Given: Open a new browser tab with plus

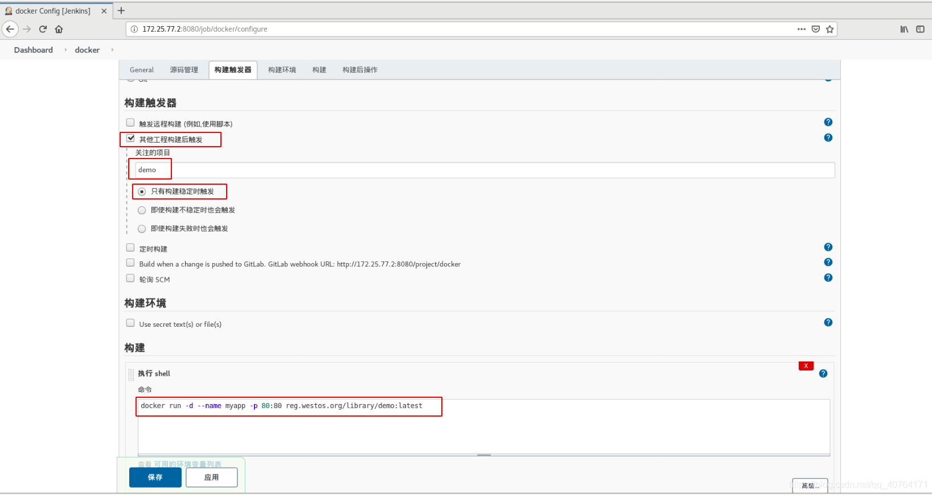Looking at the screenshot, I should click(121, 11).
